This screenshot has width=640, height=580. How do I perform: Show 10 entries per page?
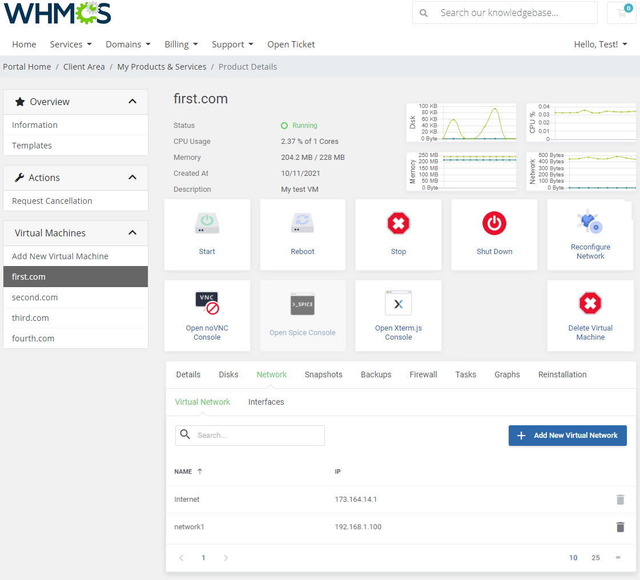pos(573,558)
